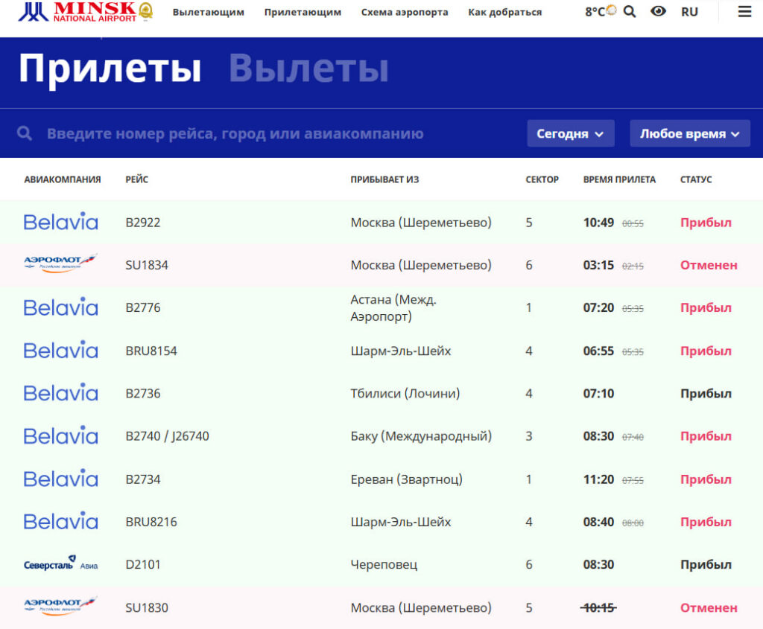Viewport: 763px width, 629px height.
Task: Click the Aeroflot logo for flight SU1834
Action: tap(60, 264)
